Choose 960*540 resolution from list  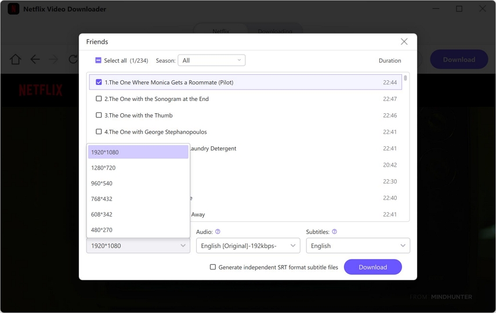click(x=138, y=183)
